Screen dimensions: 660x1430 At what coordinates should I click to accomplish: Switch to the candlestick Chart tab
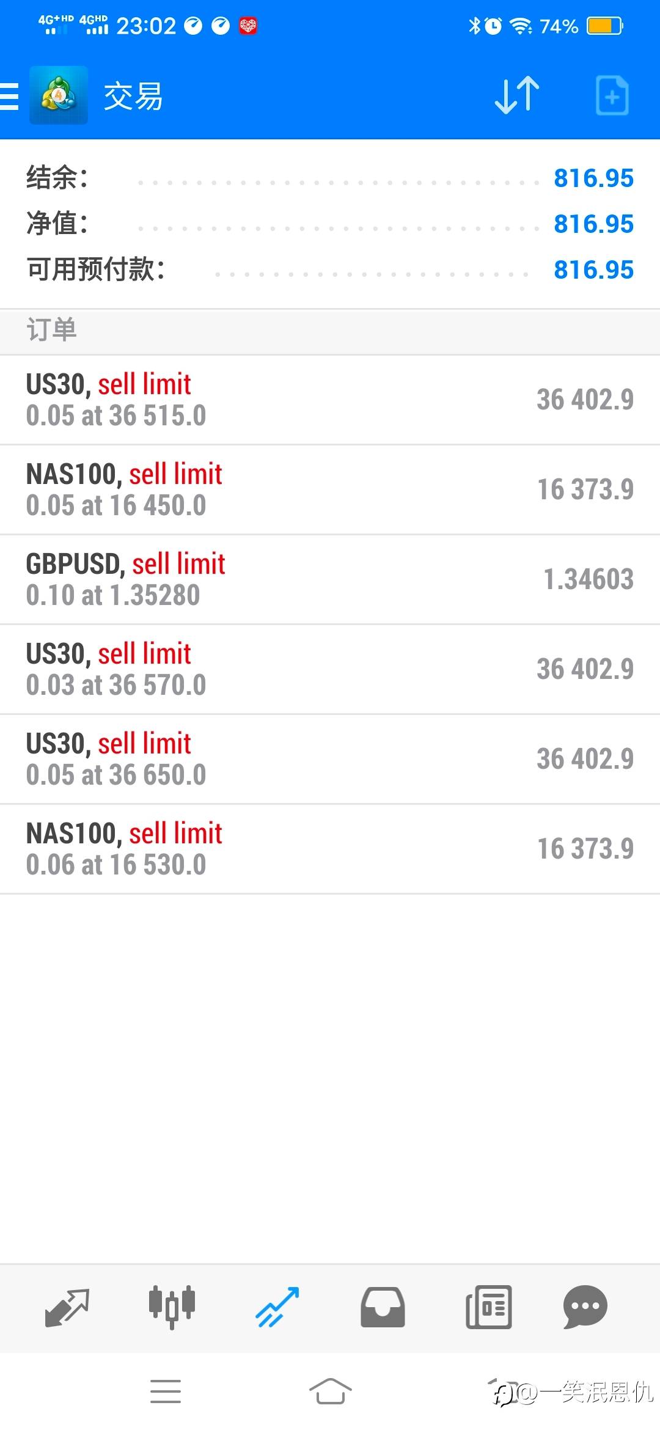[x=172, y=1307]
